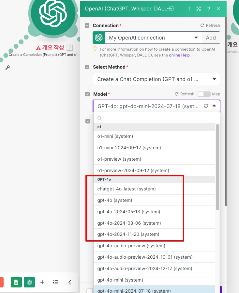The height and width of the screenshot is (293, 239).
Task: Pick gpt-4o-2024-11-20 (system)
Action: 154,234
